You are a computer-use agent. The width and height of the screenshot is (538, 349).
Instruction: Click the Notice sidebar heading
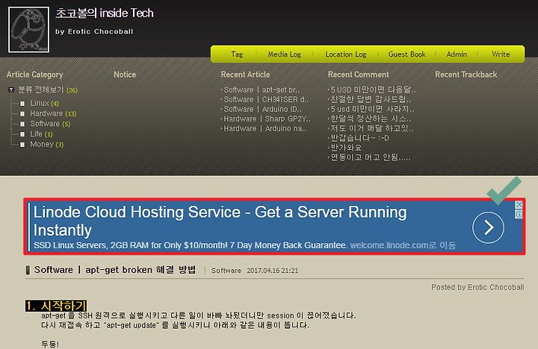click(125, 75)
